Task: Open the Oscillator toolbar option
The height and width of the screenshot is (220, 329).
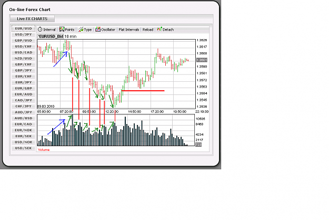Action: pyautogui.click(x=108, y=30)
